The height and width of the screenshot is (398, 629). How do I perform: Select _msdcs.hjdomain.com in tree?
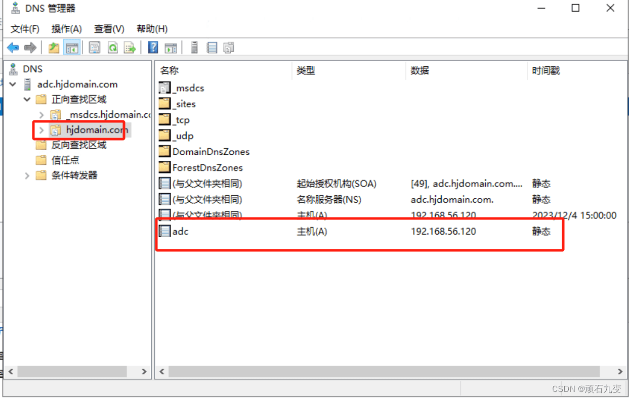click(108, 115)
